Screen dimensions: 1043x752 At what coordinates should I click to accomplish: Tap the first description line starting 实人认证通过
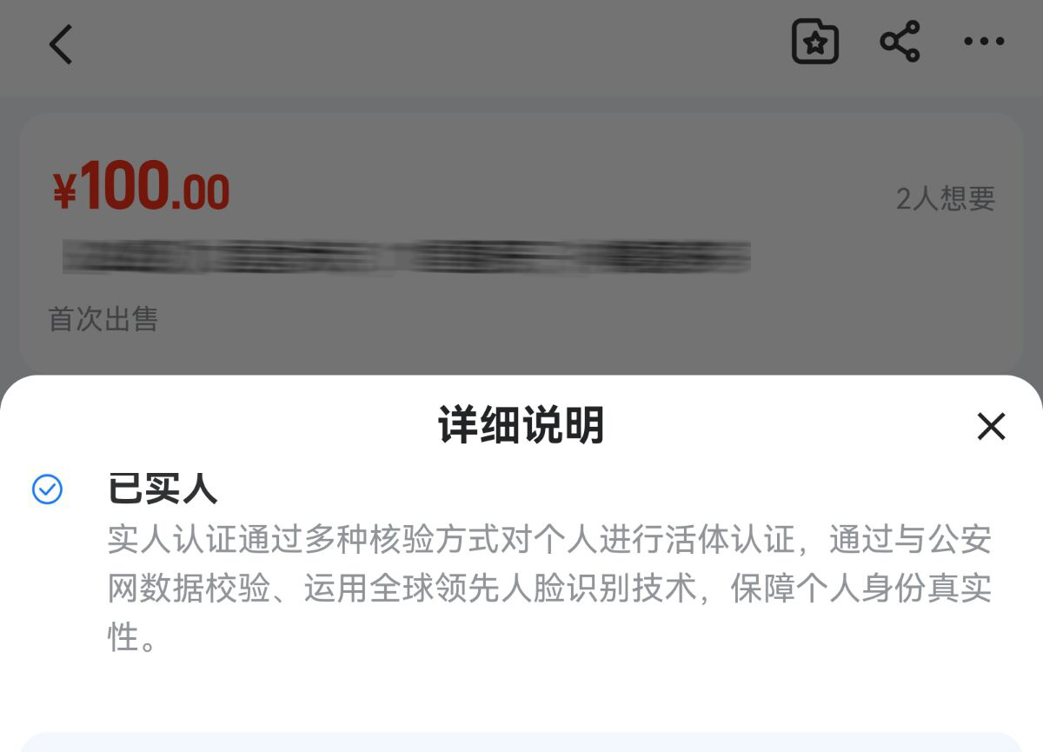[x=549, y=540]
